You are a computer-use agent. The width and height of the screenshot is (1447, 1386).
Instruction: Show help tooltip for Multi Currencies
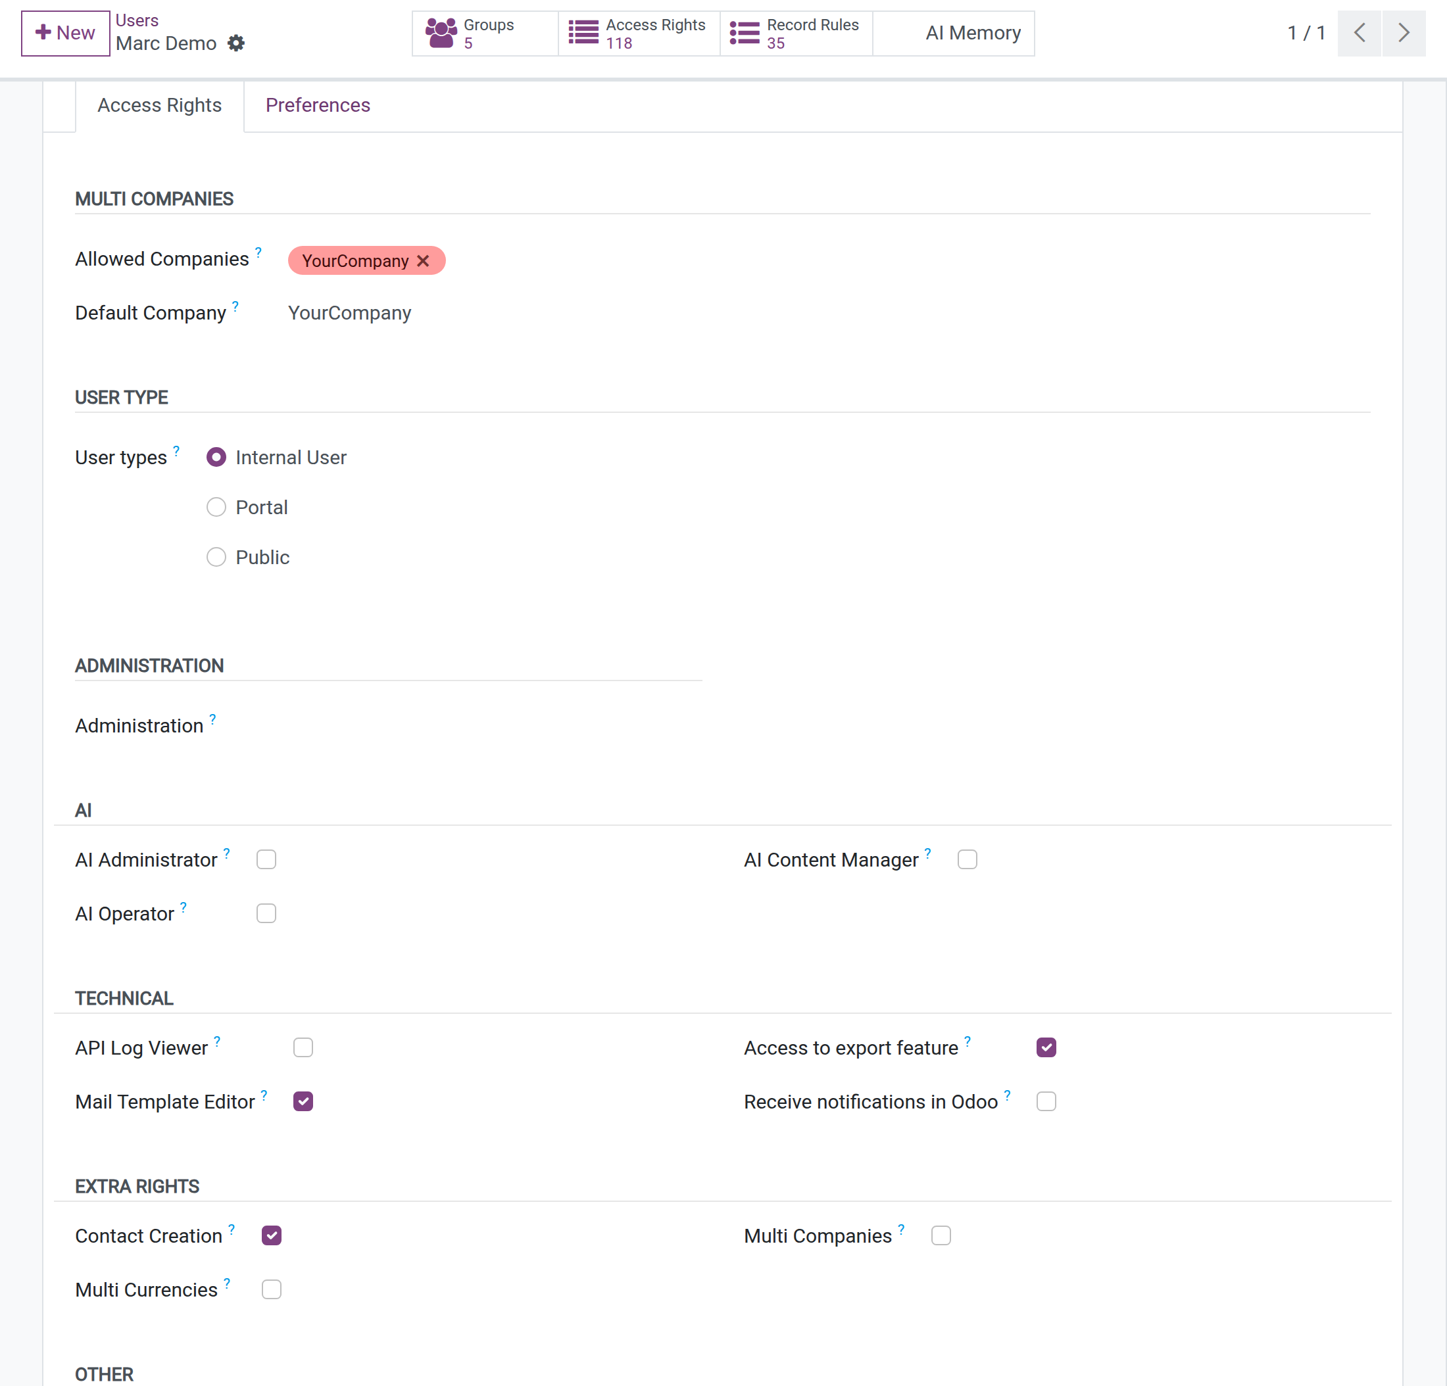point(228,1283)
